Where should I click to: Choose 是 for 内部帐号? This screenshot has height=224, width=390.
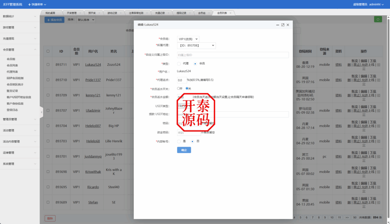point(178,141)
